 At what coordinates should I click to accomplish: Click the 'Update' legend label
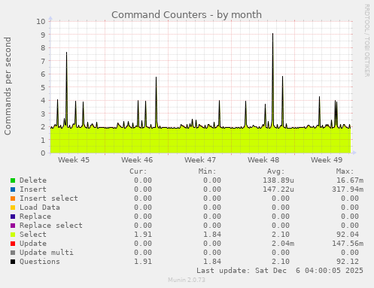pyautogui.click(x=33, y=244)
